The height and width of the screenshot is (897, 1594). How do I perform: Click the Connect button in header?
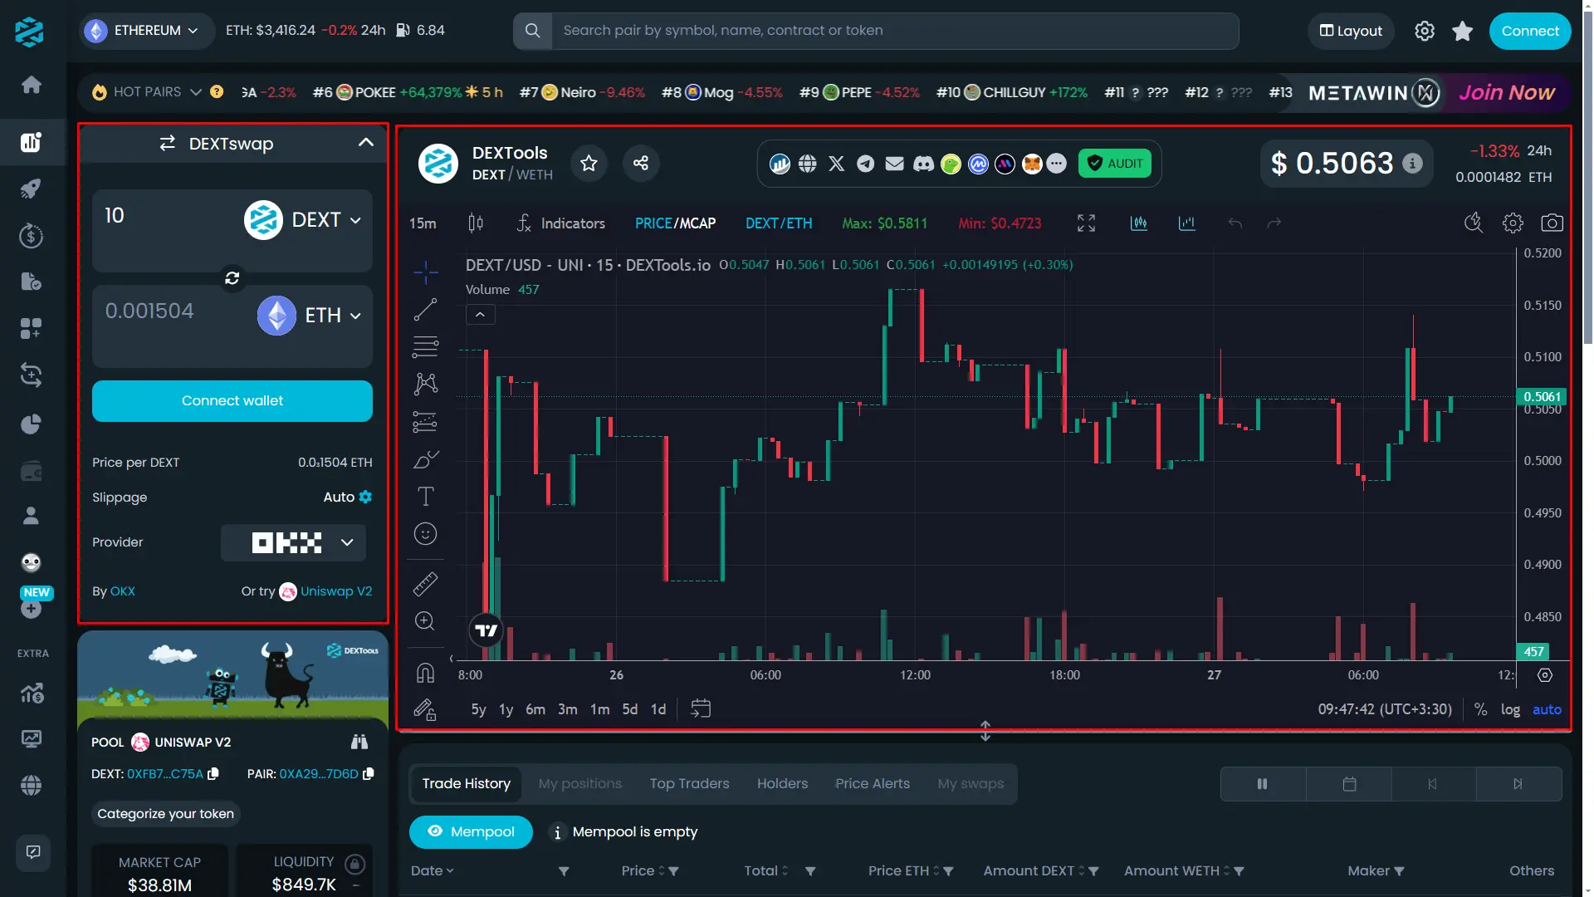[x=1530, y=31]
